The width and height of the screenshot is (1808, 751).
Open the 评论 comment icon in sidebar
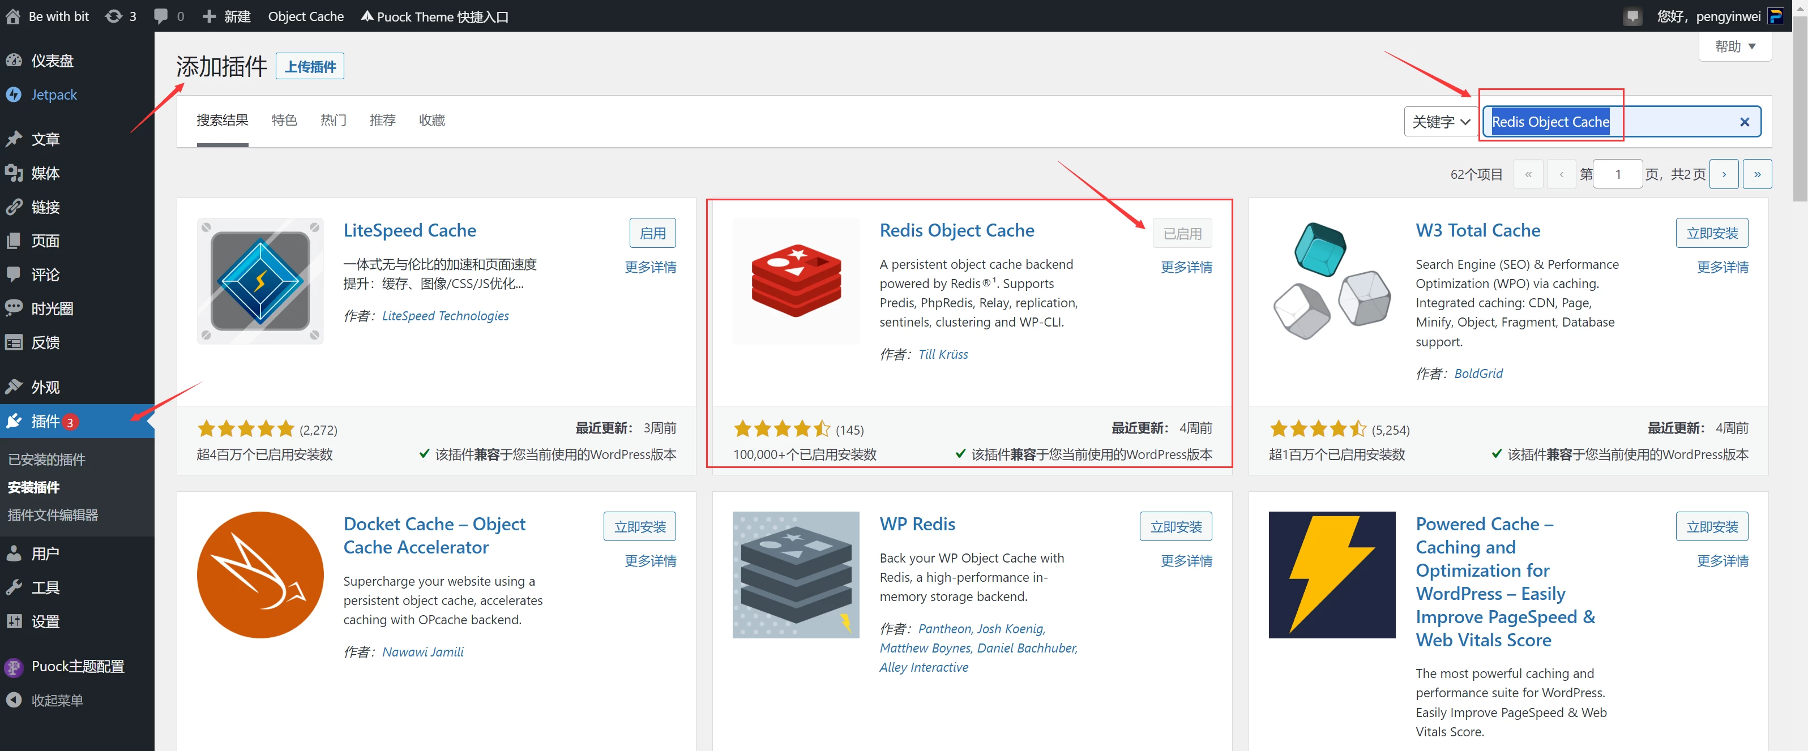14,274
